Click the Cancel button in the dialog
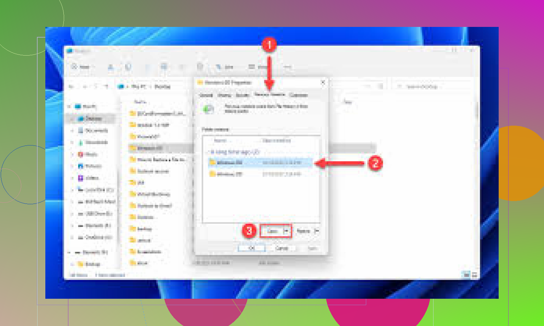Image resolution: width=544 pixels, height=326 pixels. [282, 248]
